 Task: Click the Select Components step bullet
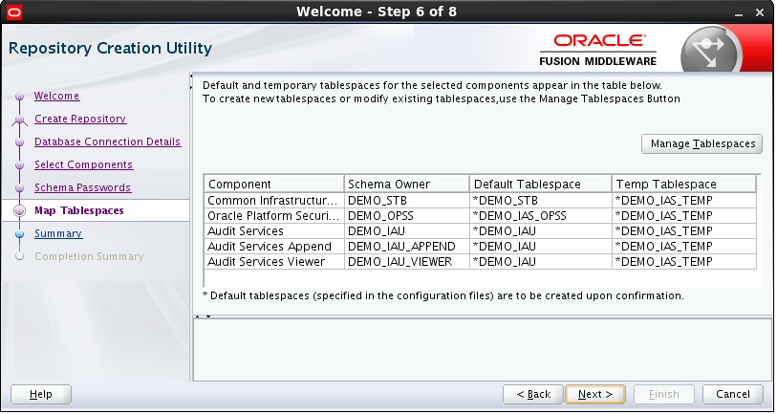pyautogui.click(x=19, y=165)
